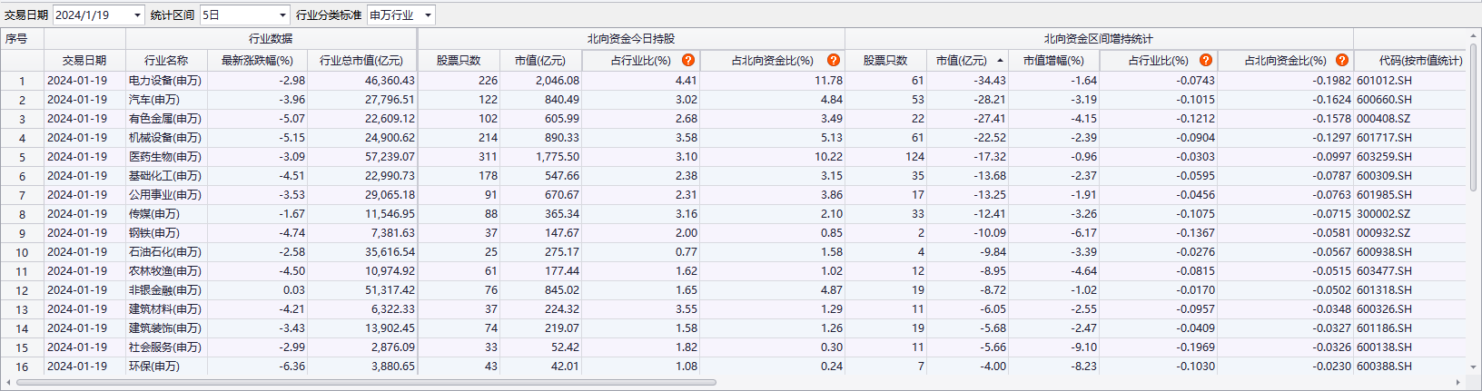Click help icon beside 占北向资金比(%) under 北向资金区间增持统计
The image size is (1482, 391).
[1342, 60]
